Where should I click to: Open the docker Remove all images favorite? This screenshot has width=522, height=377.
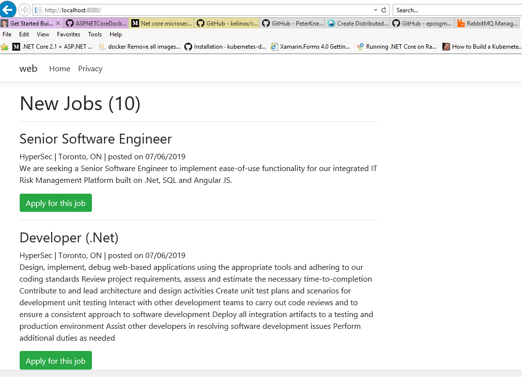[140, 47]
